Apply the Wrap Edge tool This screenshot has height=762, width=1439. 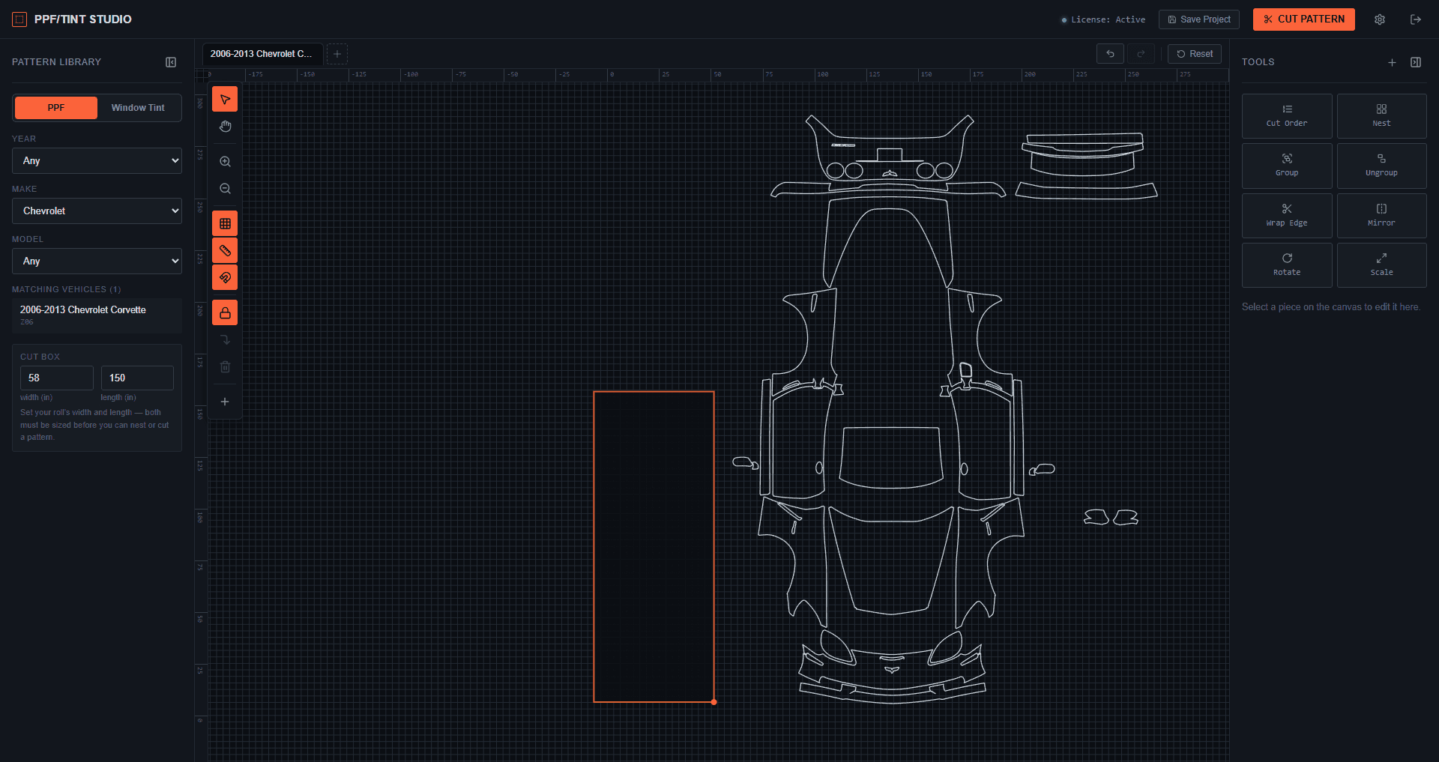[1287, 216]
